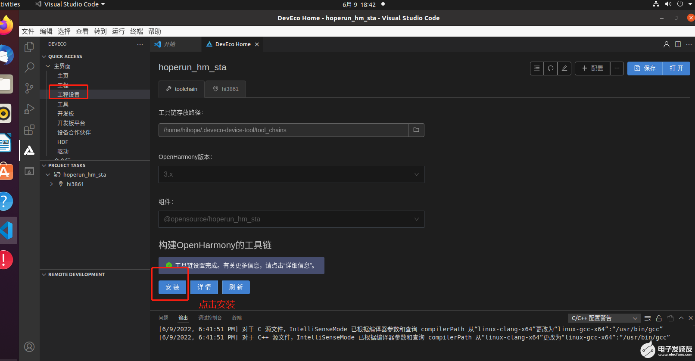Click the 保存 save button
The width and height of the screenshot is (695, 361).
tap(645, 68)
